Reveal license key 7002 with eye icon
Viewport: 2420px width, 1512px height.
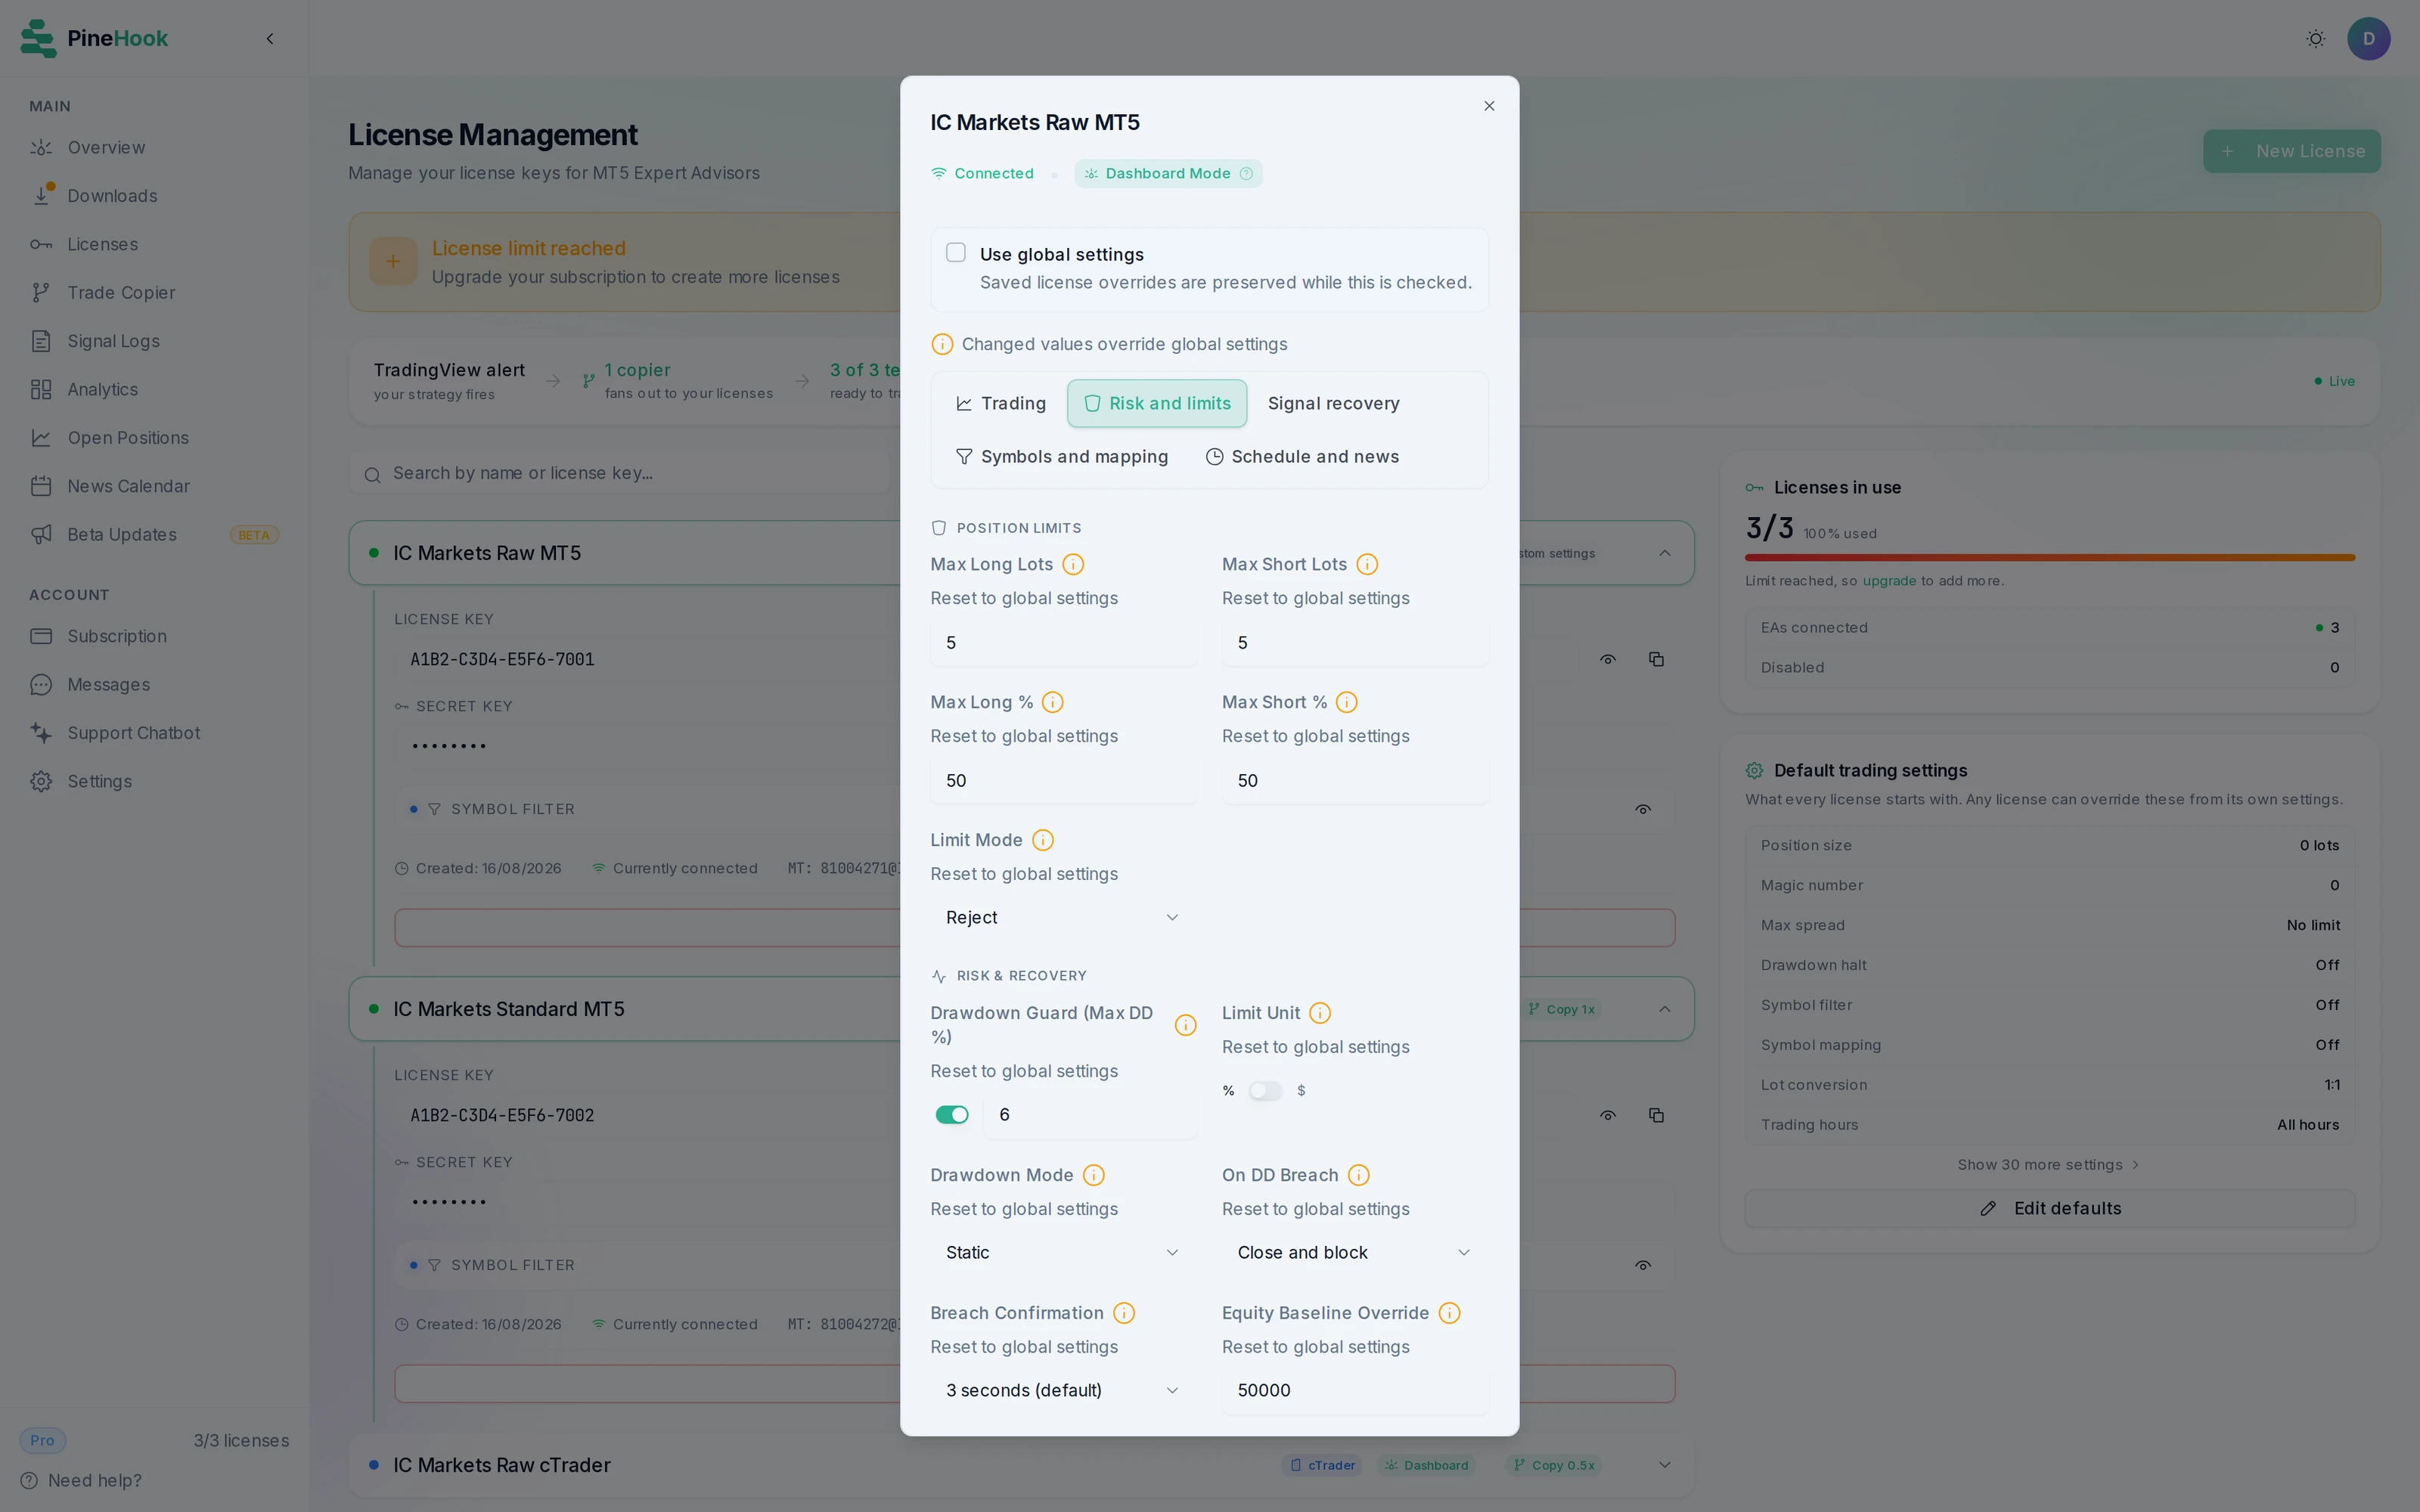click(x=1607, y=1116)
